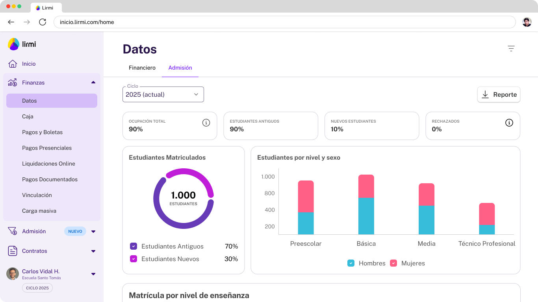
Task: Open the filter icon beside Datos title
Action: 511,48
